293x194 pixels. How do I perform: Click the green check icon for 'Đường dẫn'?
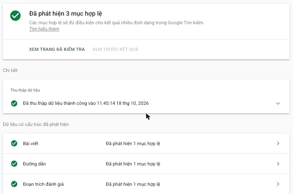(14, 163)
